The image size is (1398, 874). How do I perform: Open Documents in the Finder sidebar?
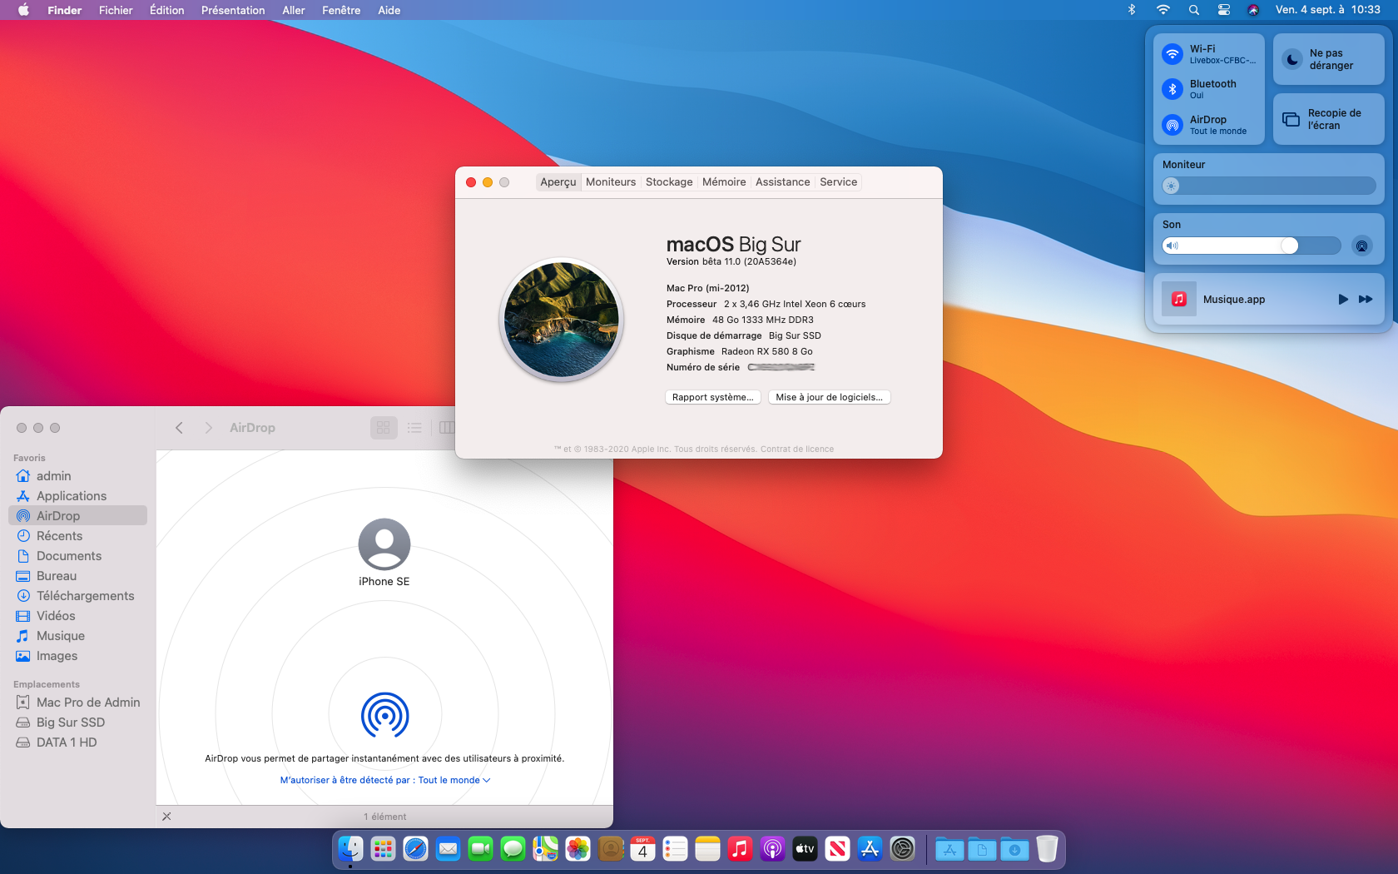point(78,556)
